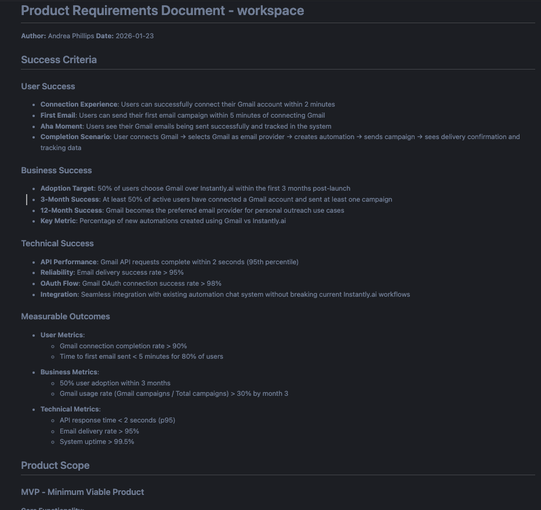
Task: Click the Completion Scenario bullet text
Action: coord(279,137)
